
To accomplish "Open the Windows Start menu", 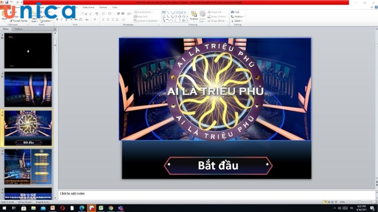I will tap(4, 208).
